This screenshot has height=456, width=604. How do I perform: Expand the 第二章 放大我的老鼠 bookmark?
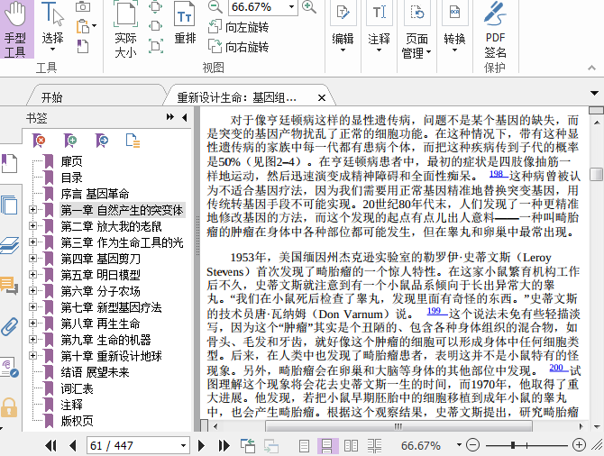[33, 226]
